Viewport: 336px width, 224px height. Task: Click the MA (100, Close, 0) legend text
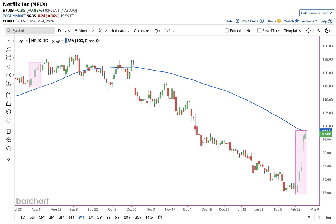click(84, 41)
